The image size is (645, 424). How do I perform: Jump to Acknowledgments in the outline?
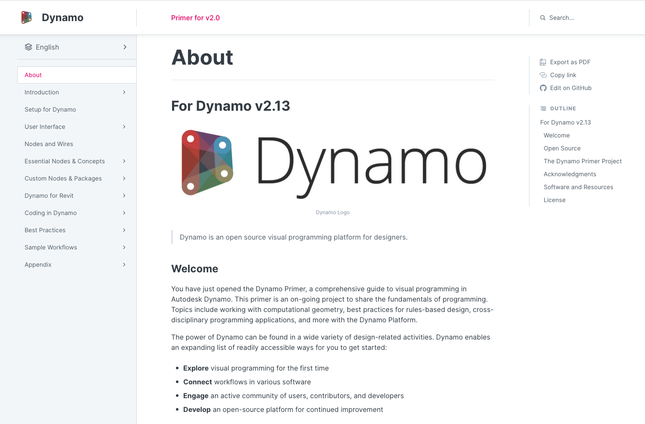coord(570,174)
